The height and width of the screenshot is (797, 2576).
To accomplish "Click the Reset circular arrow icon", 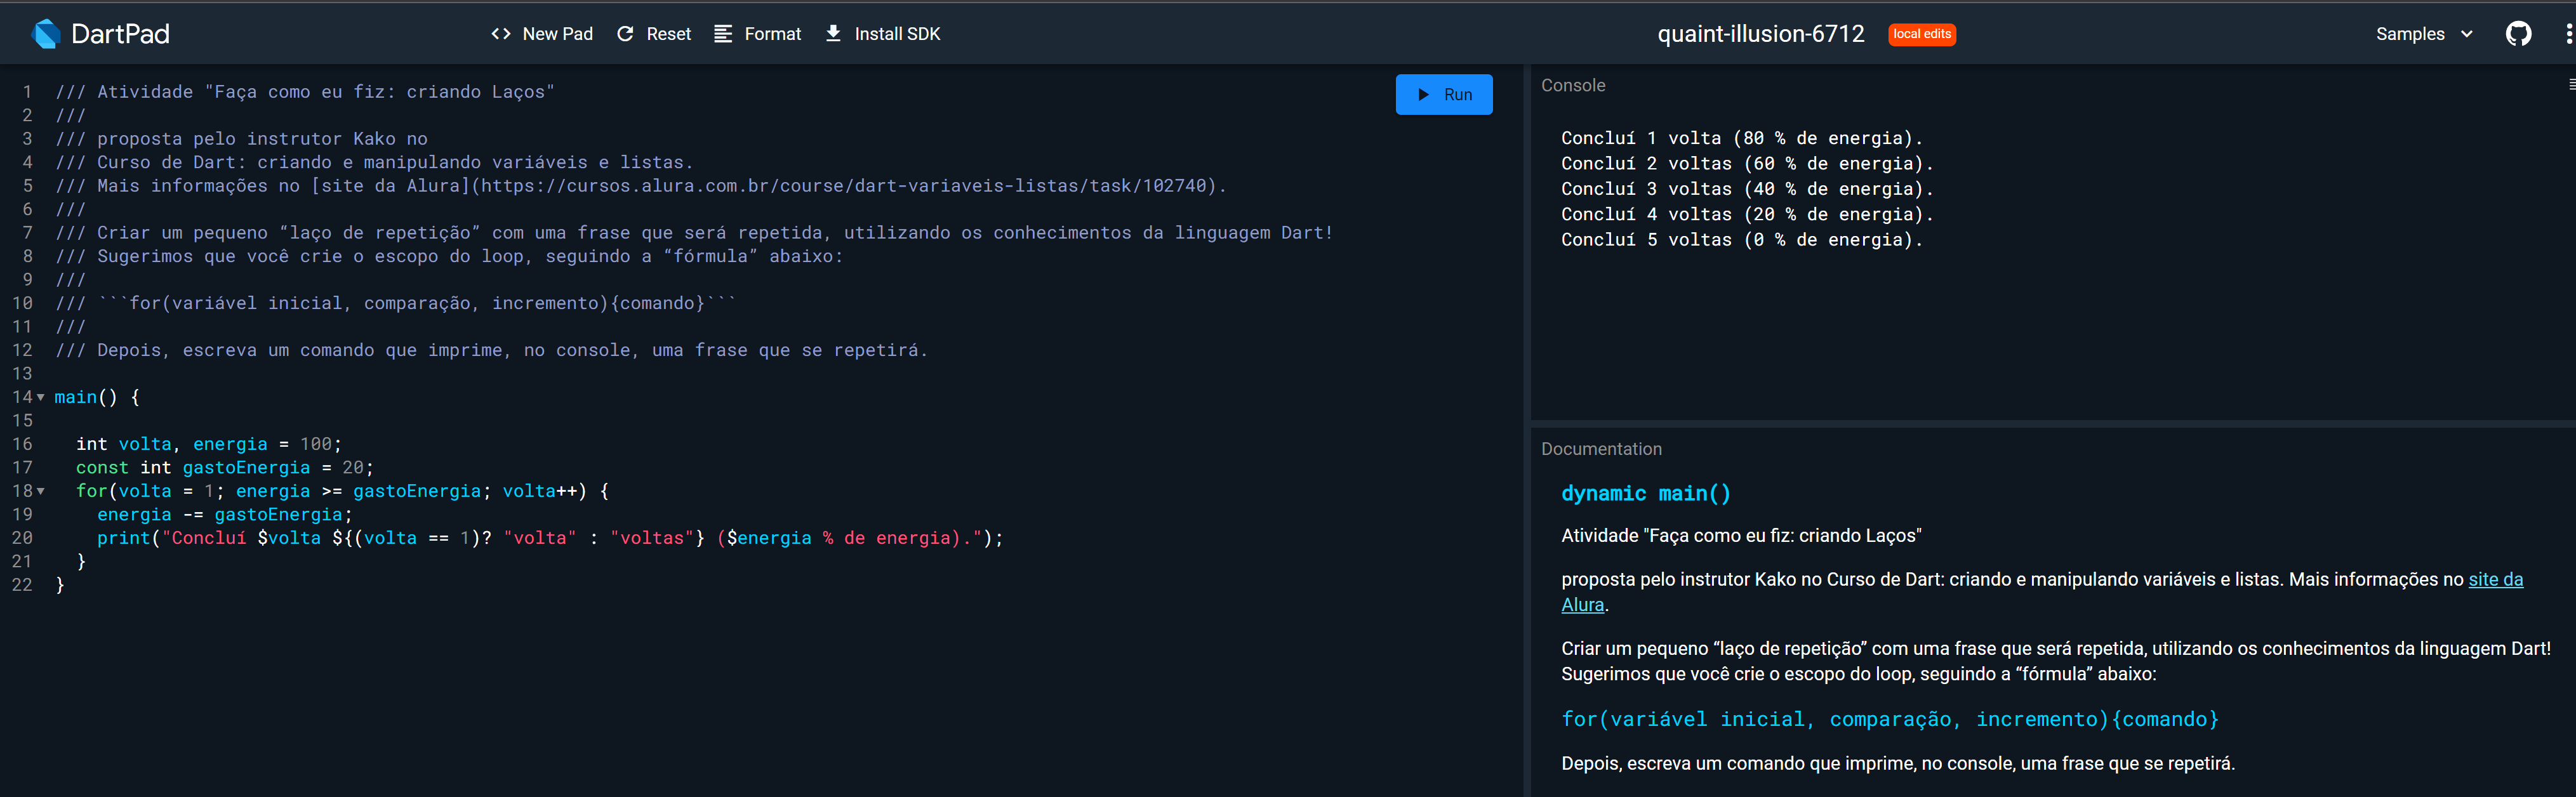I will [x=625, y=34].
